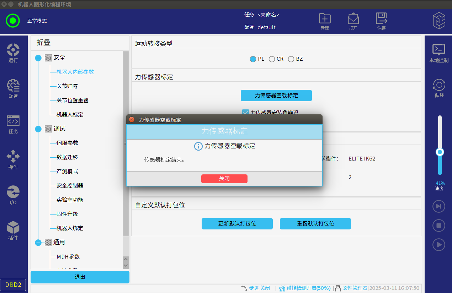Go to the 任务 (Task) code panel
Image resolution: width=452 pixels, height=293 pixels.
click(13, 124)
